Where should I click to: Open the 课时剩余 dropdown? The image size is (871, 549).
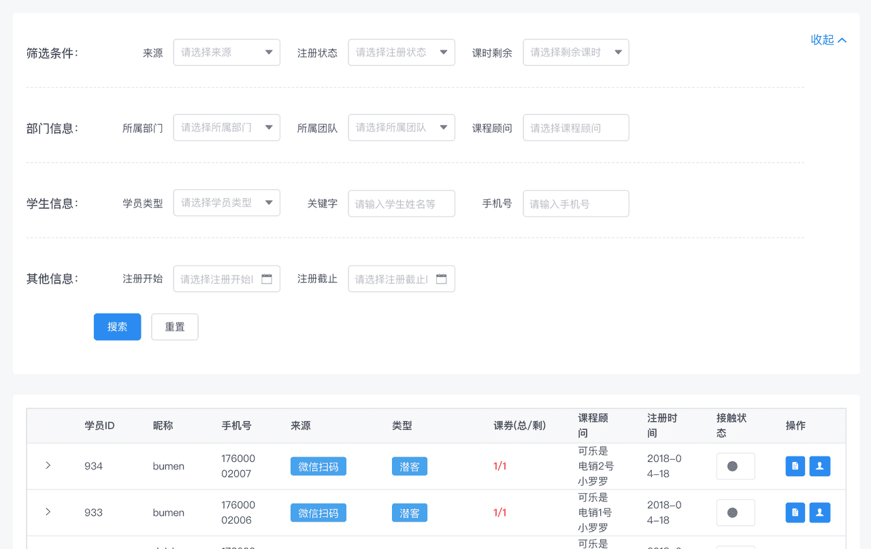576,52
